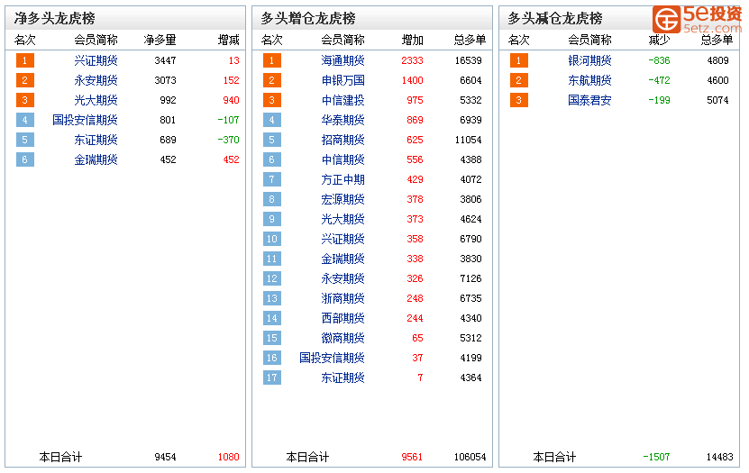Open 永安期货 link in 多头增仓龙虎榜
The image size is (749, 473).
[343, 278]
